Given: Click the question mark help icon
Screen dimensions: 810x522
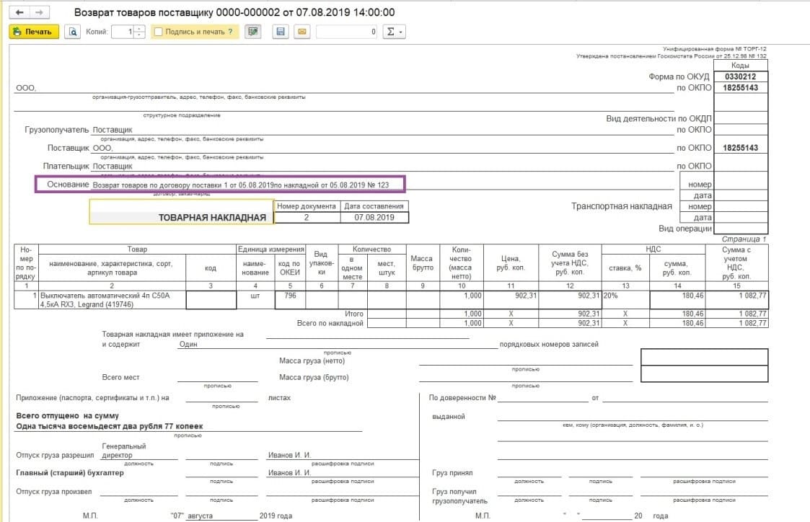Looking at the screenshot, I should [x=230, y=32].
